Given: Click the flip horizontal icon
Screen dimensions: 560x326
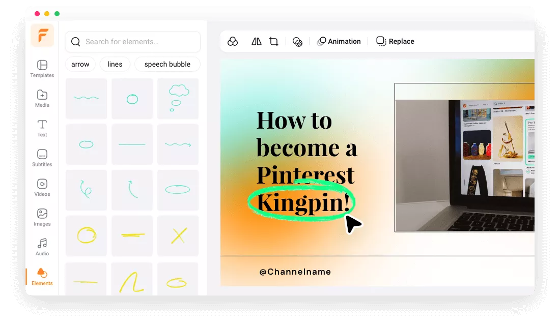Looking at the screenshot, I should coord(257,41).
